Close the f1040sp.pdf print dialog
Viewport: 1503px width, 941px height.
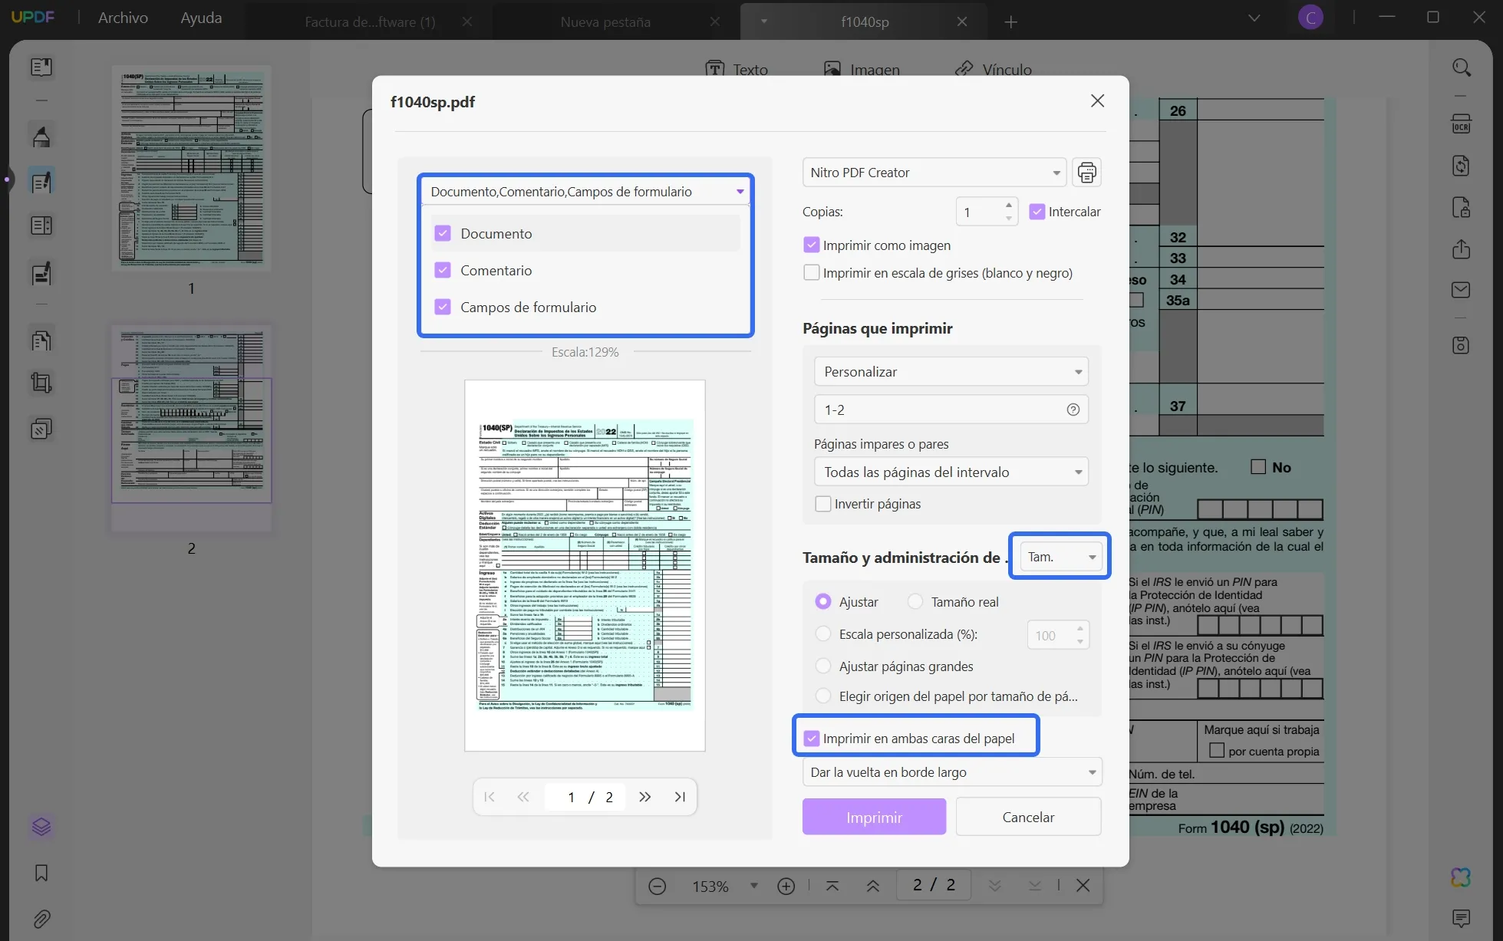coord(1097,101)
